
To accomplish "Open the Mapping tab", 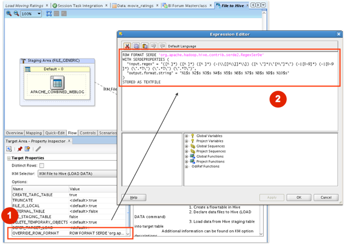I will click(34, 133).
